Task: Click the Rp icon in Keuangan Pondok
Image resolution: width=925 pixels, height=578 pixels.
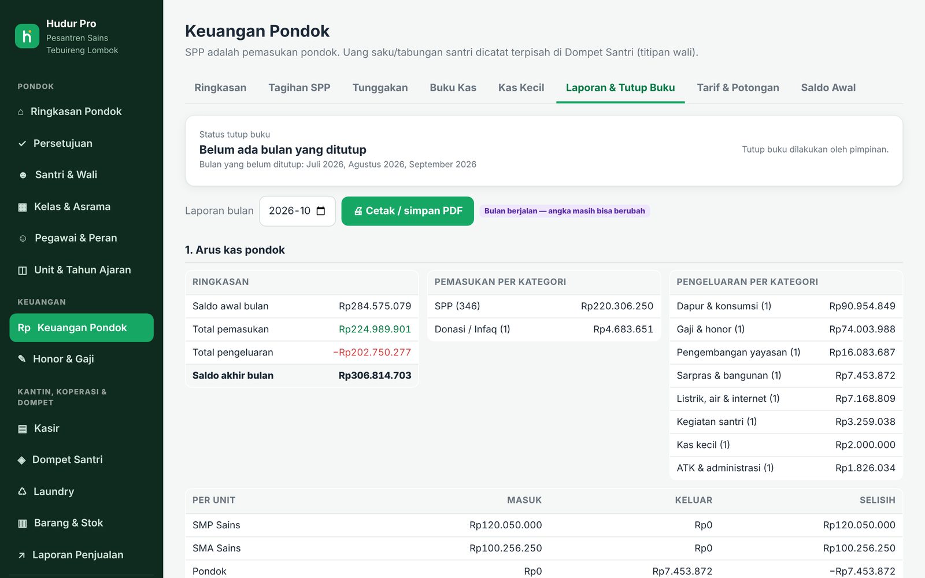Action: tap(24, 328)
